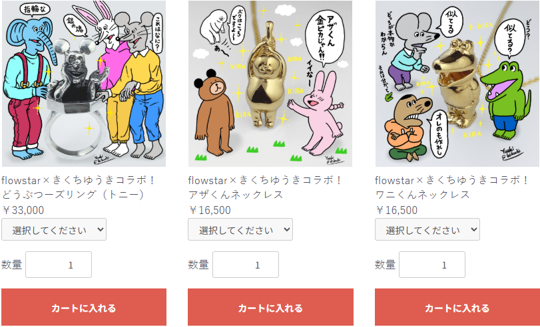This screenshot has width=540, height=327.
Task: Add ワニくんネックレス to cart with カートに入れる
Action: pos(457,307)
